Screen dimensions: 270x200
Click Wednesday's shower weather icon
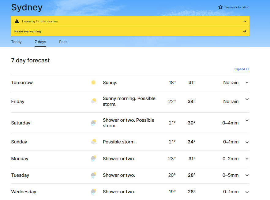click(94, 192)
